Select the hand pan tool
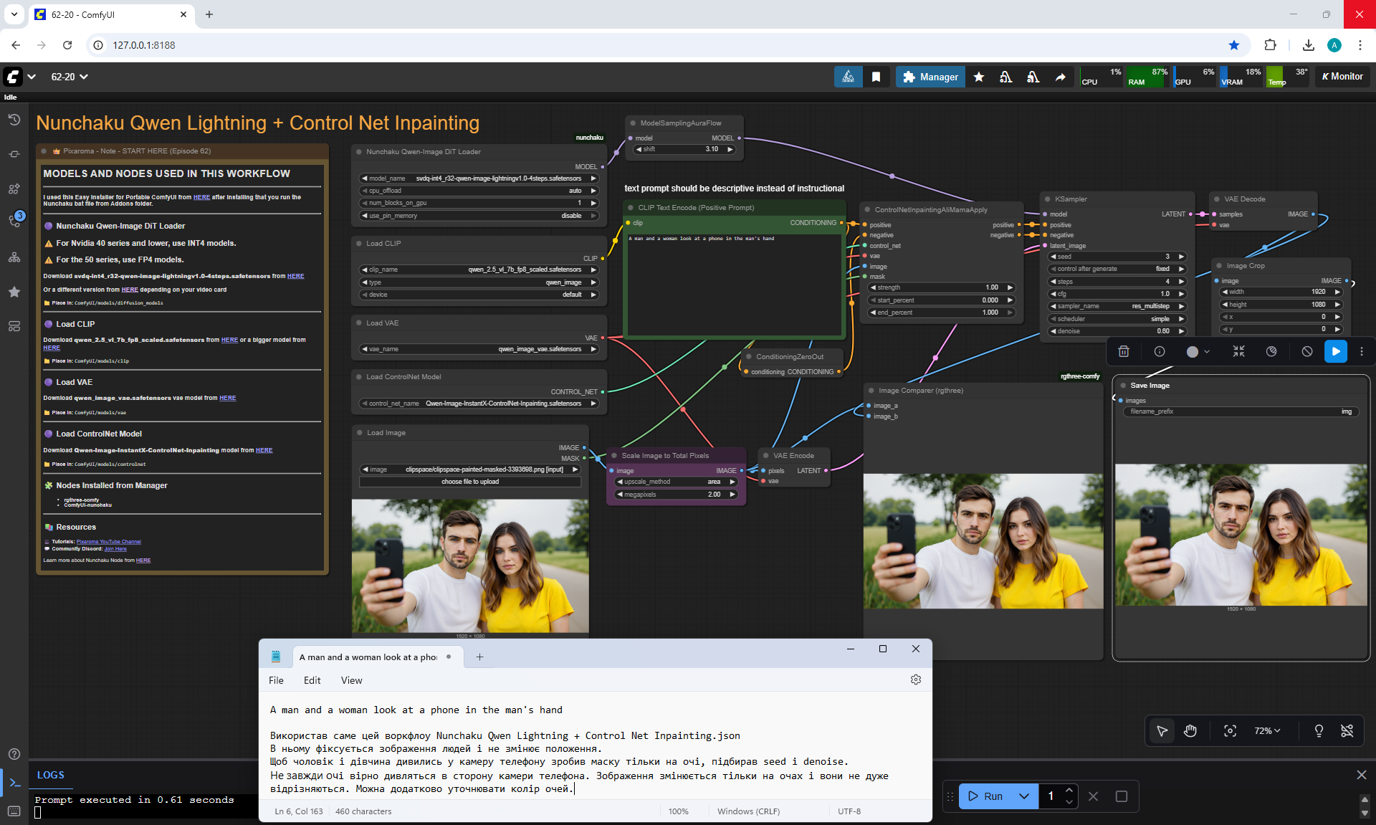 (x=1190, y=730)
